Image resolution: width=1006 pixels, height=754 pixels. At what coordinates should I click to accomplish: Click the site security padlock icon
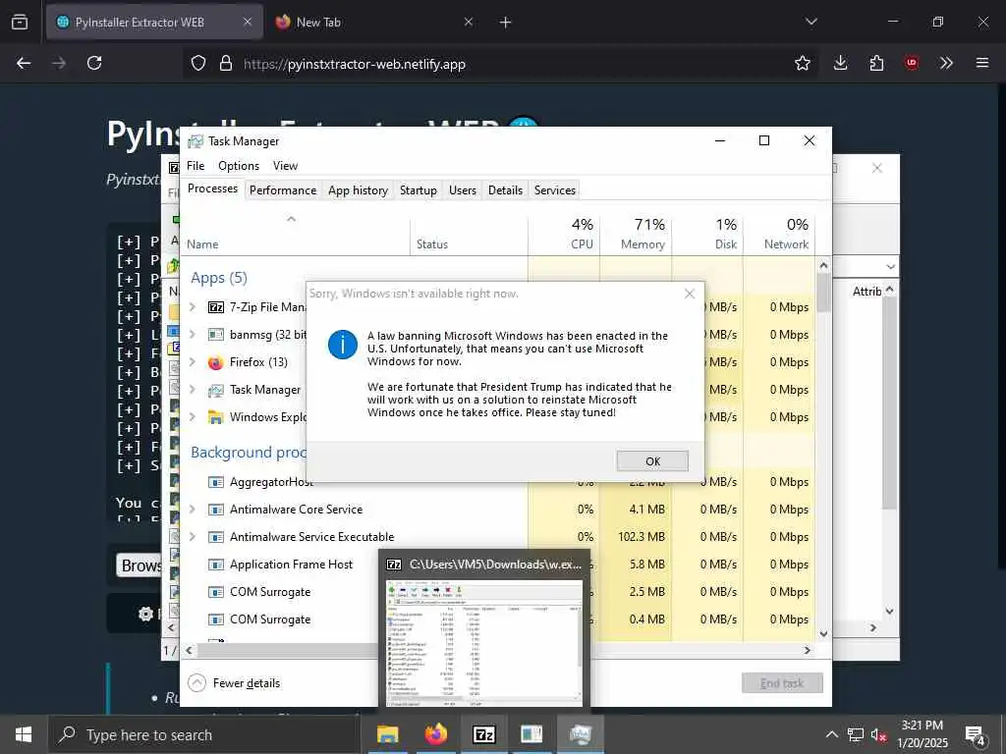tap(226, 64)
